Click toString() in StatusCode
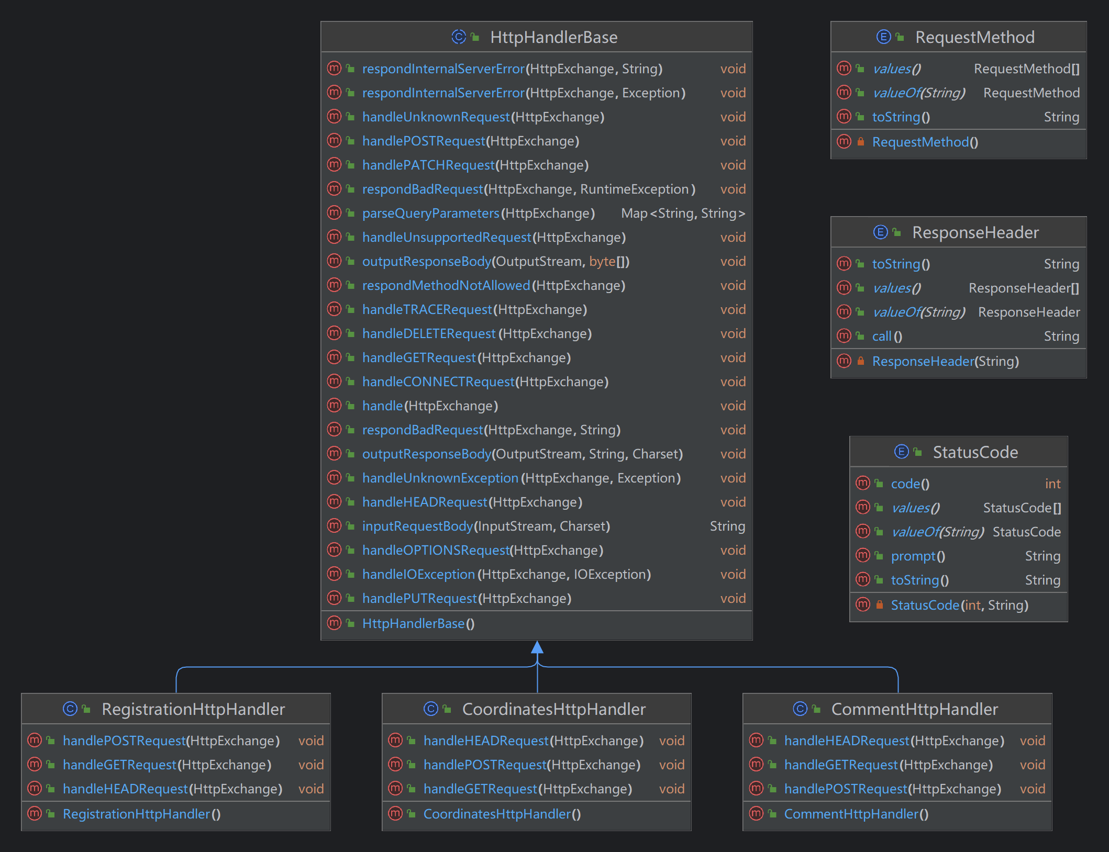Image resolution: width=1109 pixels, height=852 pixels. tap(920, 580)
